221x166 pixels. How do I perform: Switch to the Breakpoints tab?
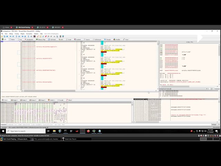coord(29,39)
